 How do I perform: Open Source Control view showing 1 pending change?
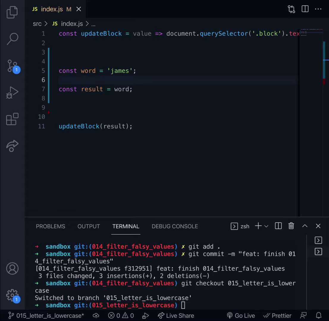pyautogui.click(x=12, y=66)
